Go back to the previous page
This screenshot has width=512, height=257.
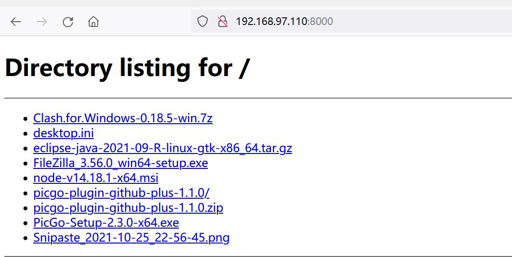coord(16,22)
